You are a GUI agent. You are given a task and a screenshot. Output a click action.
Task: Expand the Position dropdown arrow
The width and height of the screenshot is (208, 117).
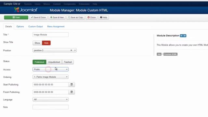[x=75, y=50]
